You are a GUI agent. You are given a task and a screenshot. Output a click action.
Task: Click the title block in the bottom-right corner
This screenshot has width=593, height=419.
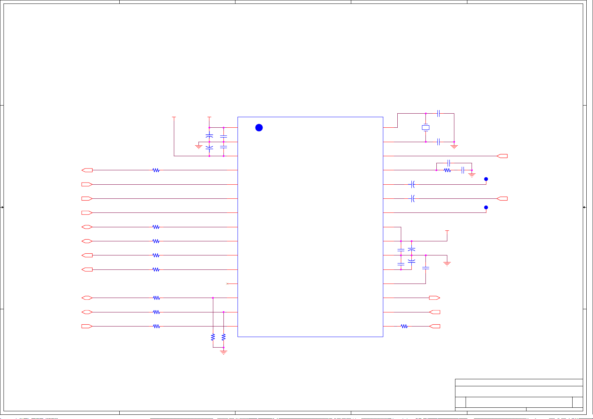click(519, 395)
